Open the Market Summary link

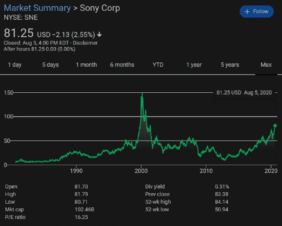coord(37,8)
